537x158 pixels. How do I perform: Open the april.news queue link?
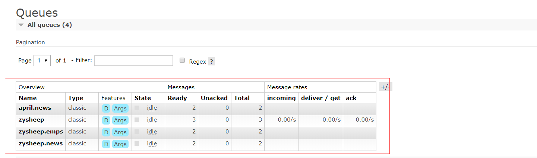pos(35,108)
